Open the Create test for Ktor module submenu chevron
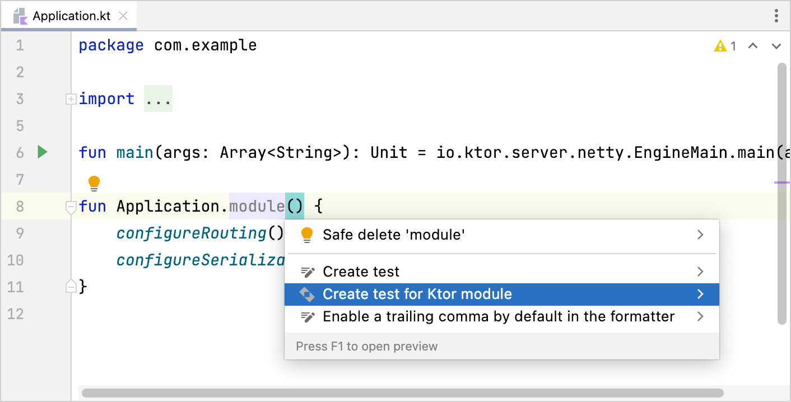 tap(700, 294)
